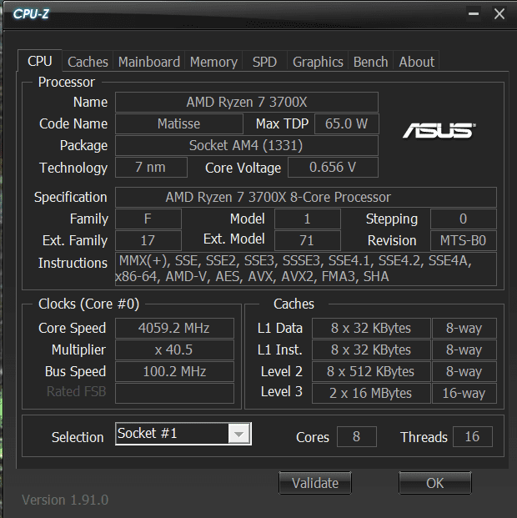Screen dimensions: 517x518
Task: Click the Core Speed value 4059.2 MHz
Action: pyautogui.click(x=174, y=328)
